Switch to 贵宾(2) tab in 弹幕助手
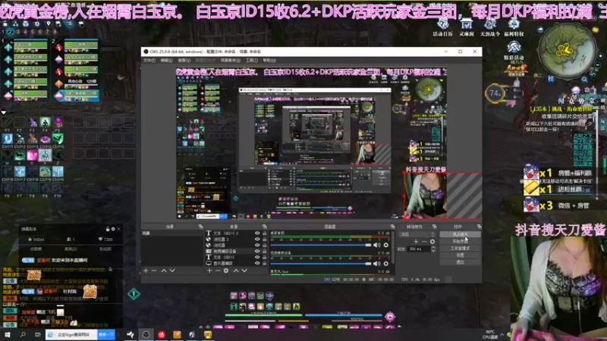The height and width of the screenshot is (341, 607). click(x=71, y=249)
